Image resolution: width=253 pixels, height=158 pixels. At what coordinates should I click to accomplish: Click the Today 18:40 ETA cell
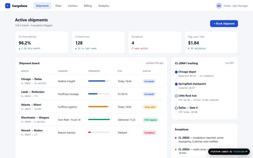click(125, 81)
